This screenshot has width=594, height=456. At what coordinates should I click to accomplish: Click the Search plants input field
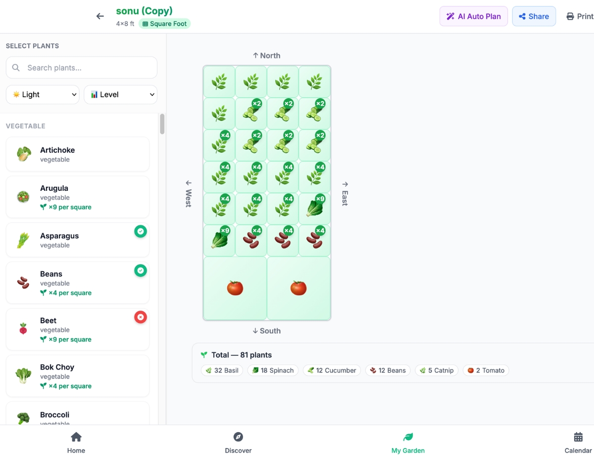82,67
